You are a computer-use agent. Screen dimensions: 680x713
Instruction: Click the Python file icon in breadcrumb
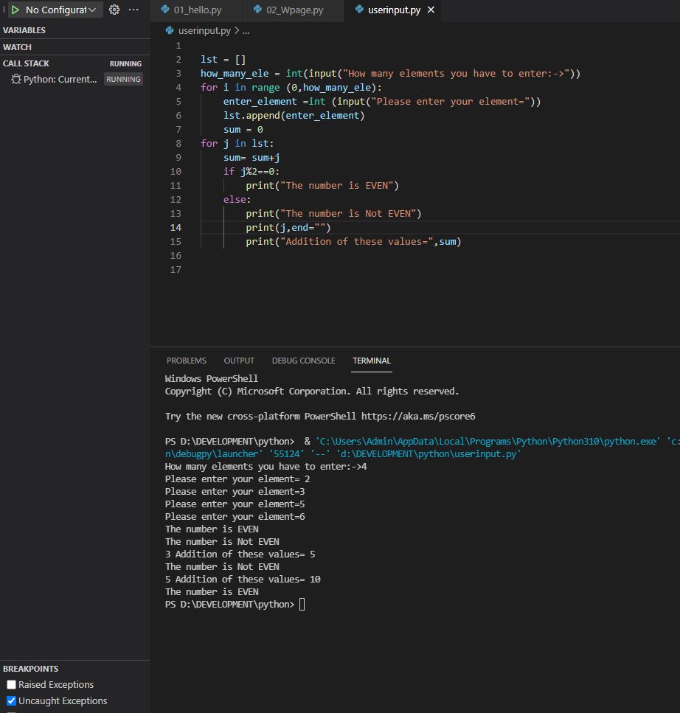point(170,31)
